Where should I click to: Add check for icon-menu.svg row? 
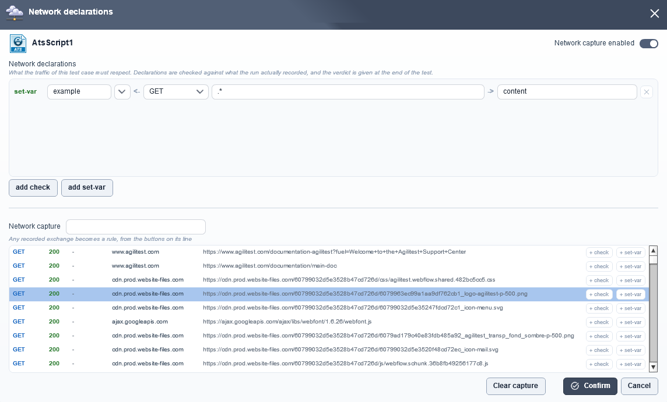(599, 308)
